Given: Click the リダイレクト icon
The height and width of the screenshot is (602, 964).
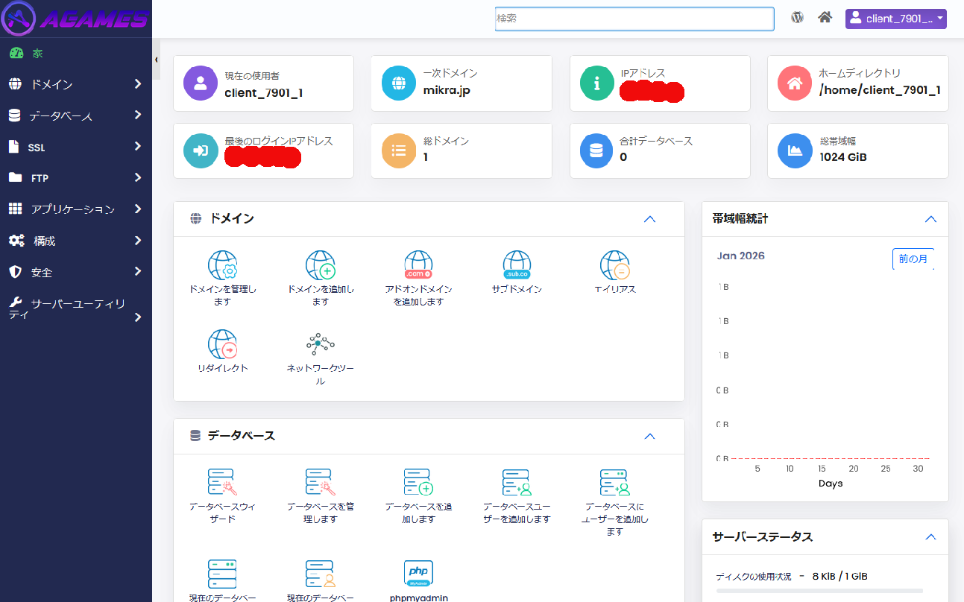Looking at the screenshot, I should (x=222, y=344).
